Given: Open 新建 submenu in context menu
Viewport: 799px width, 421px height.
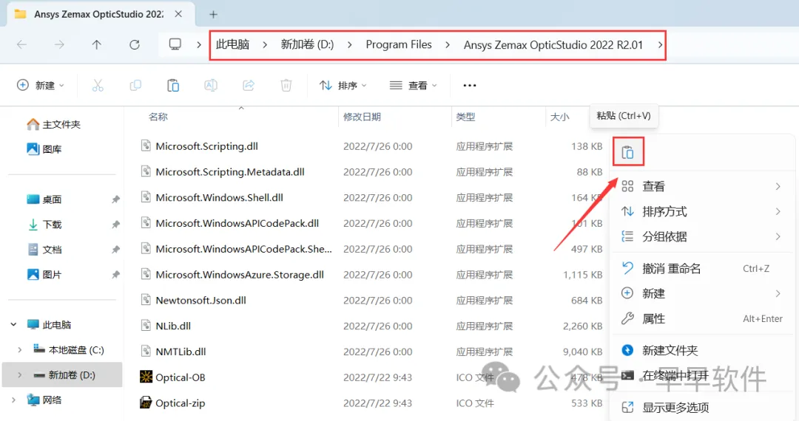Looking at the screenshot, I should (701, 293).
